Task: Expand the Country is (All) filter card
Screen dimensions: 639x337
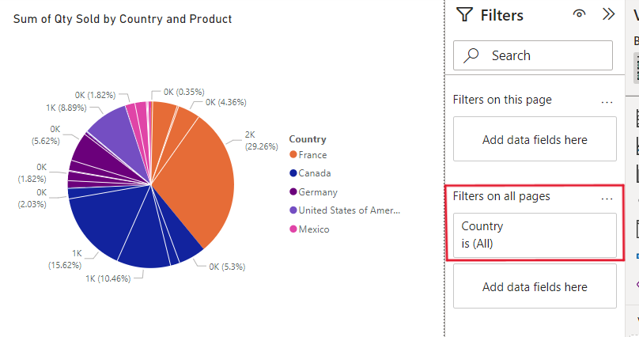Action: [x=535, y=235]
